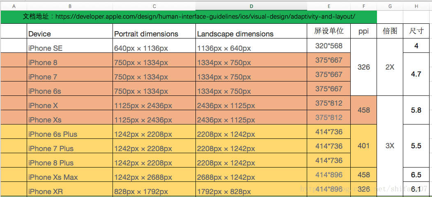
Task: Select the 'iPhone X' cell
Action: (70, 103)
